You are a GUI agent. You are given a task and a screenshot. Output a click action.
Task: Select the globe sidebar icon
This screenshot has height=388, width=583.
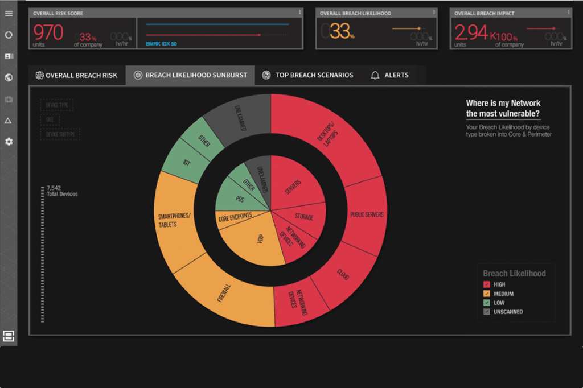[9, 77]
